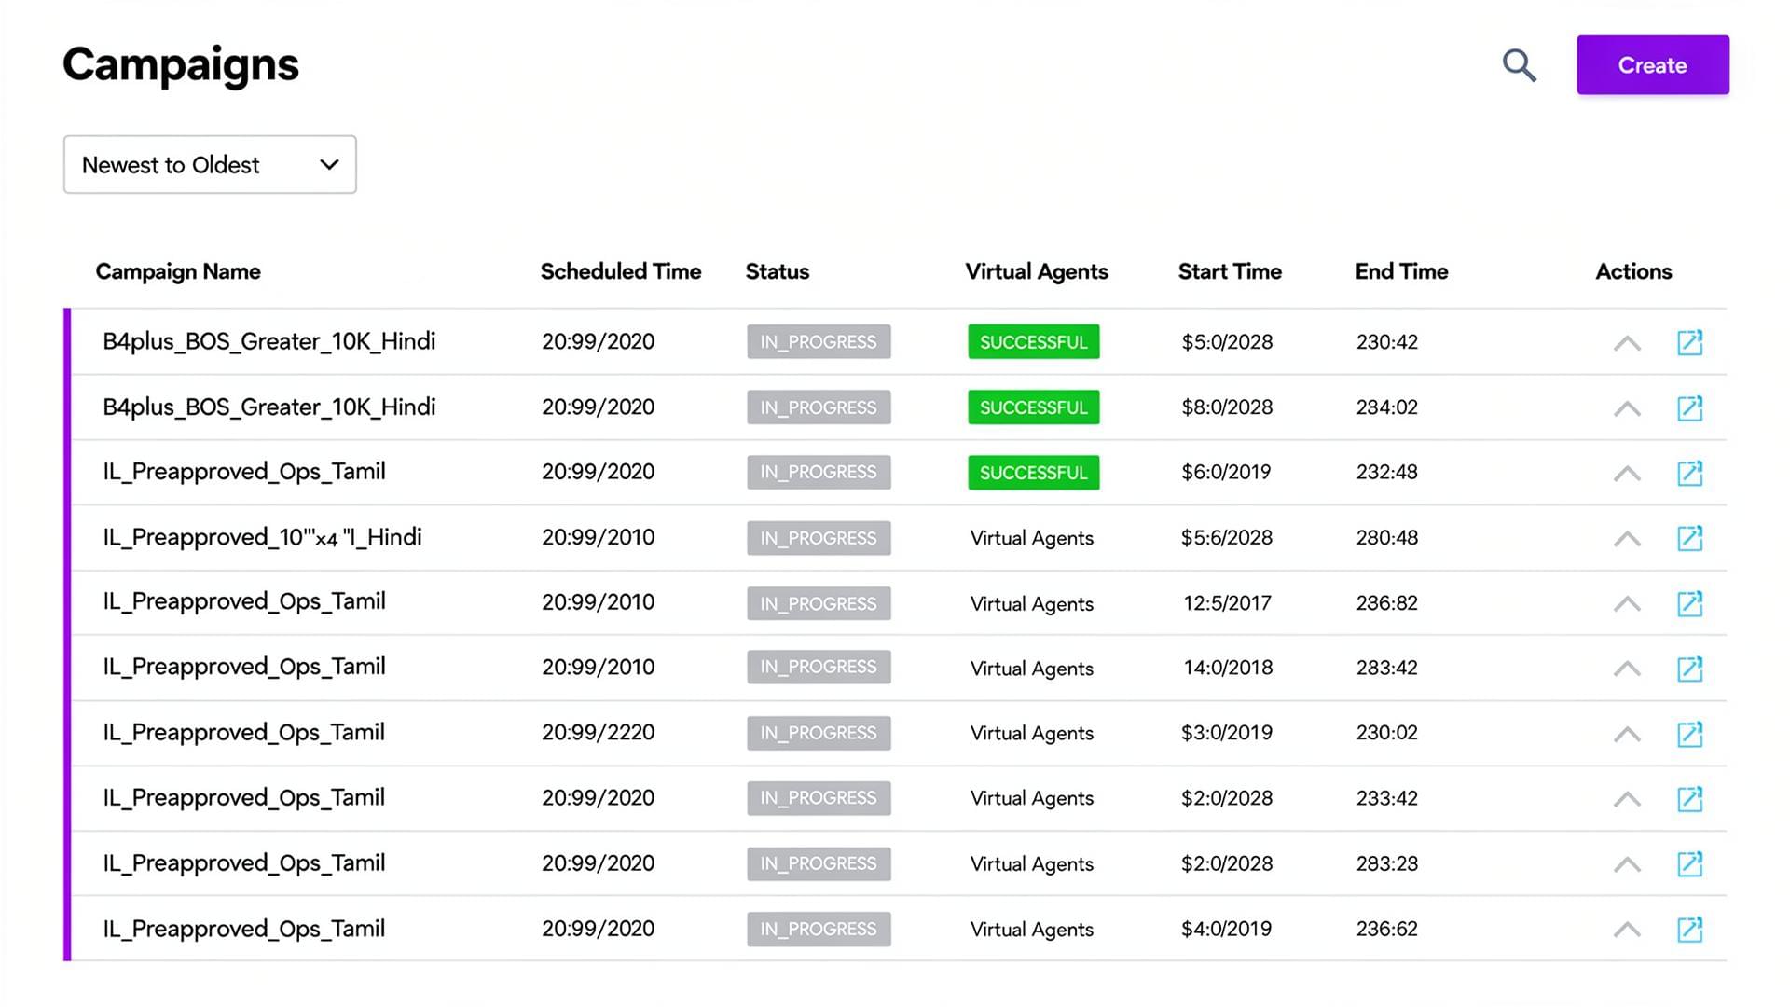Toggle SUCCESSFUL badge on first campaign row
Screen dimensions: 1790x1007
click(x=1033, y=341)
